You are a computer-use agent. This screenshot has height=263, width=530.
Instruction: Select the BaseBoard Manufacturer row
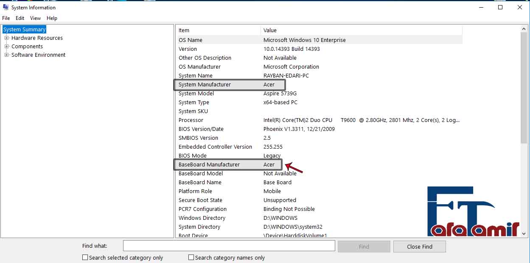320,164
